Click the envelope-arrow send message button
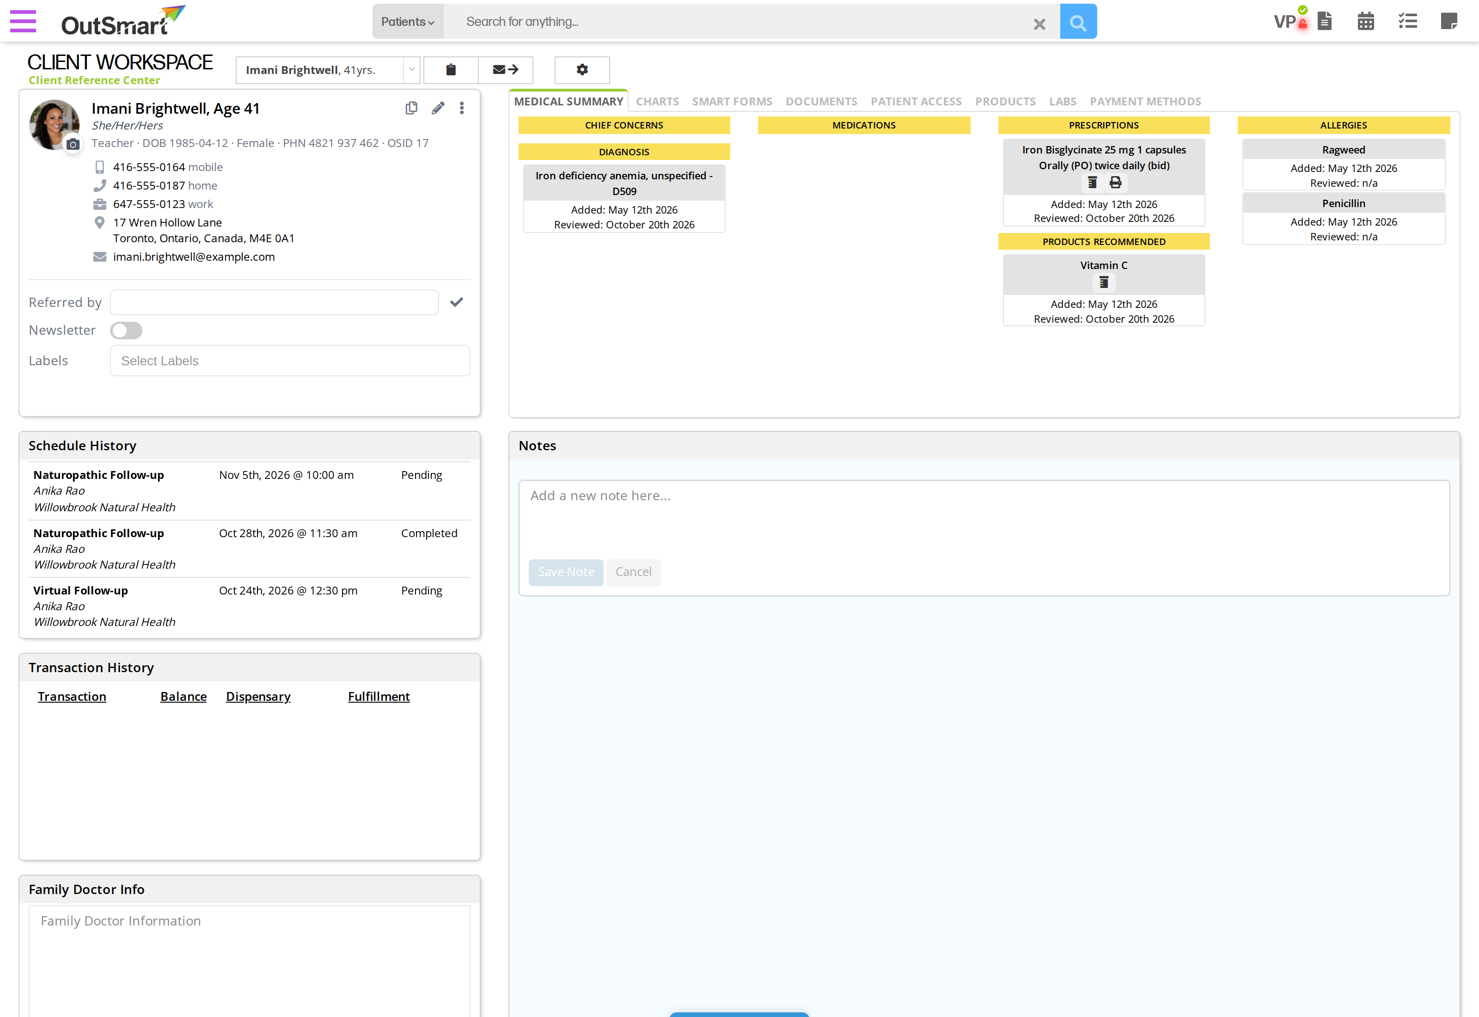This screenshot has width=1479, height=1017. point(506,70)
